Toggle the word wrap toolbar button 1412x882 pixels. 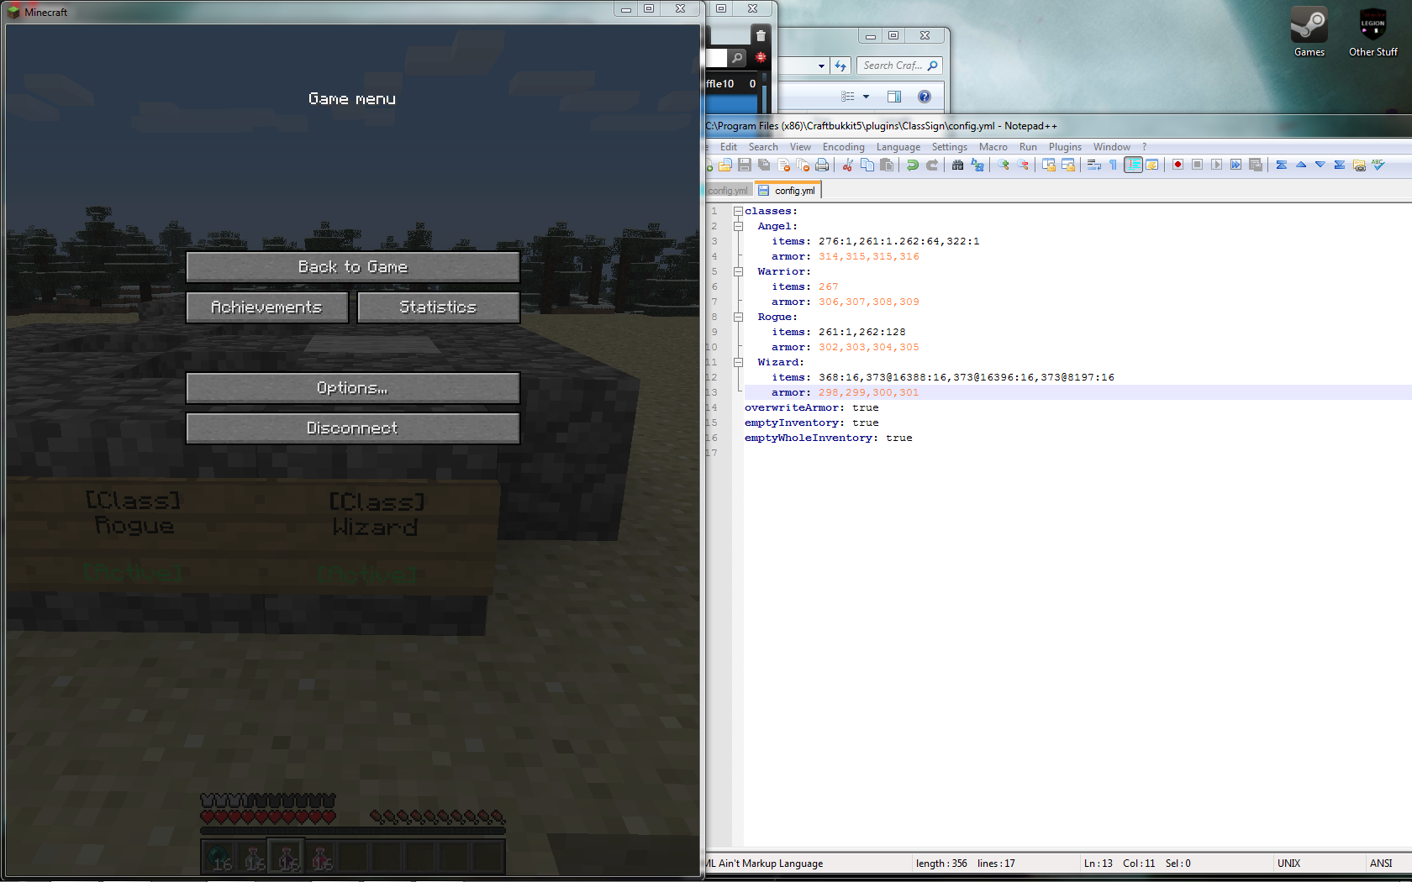(1094, 165)
